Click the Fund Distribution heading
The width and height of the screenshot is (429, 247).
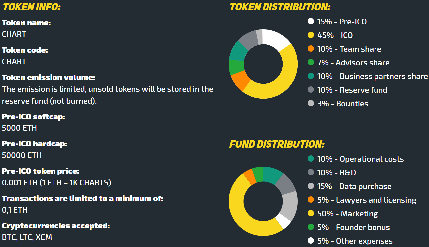tap(276, 144)
